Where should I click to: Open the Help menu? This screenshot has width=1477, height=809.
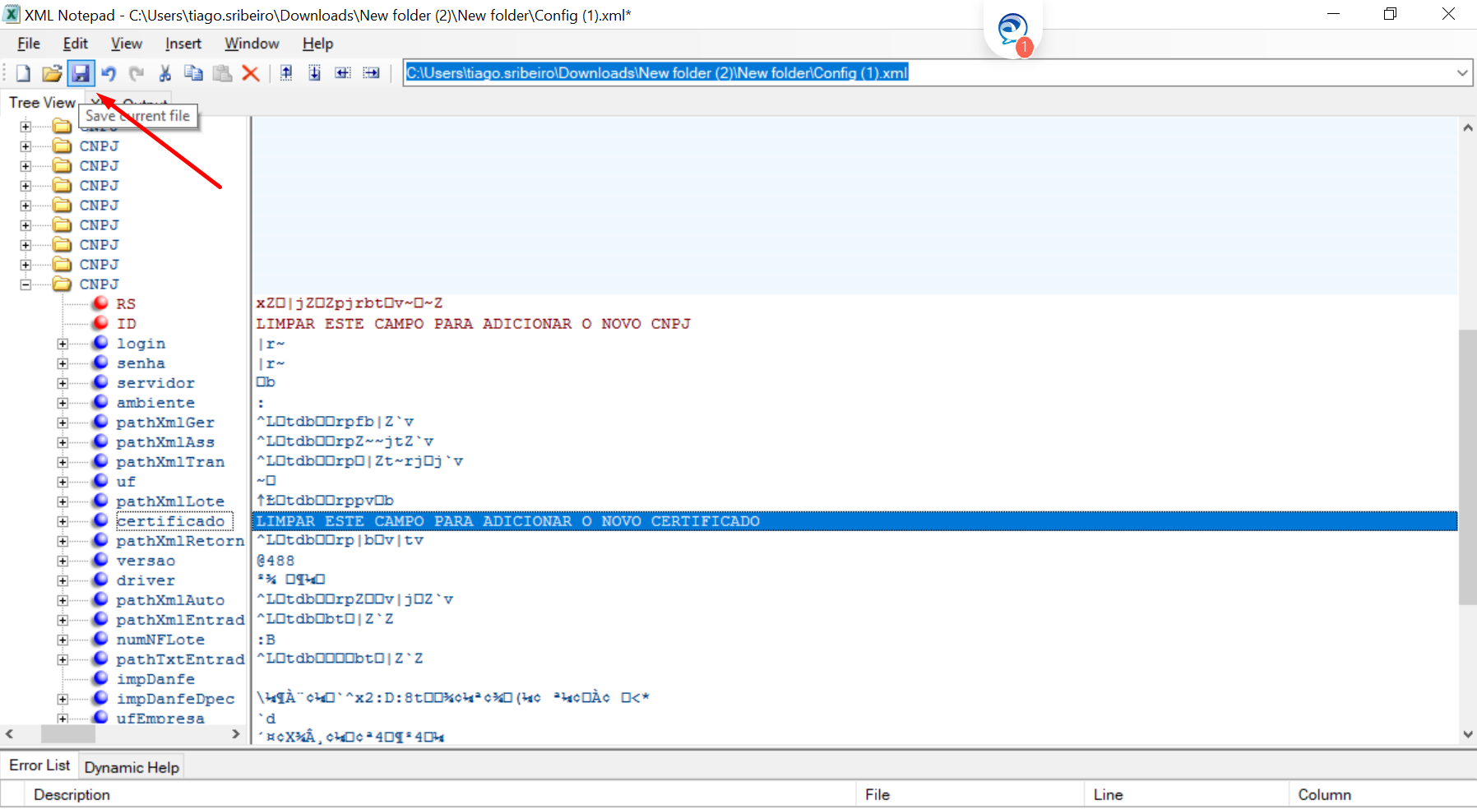pyautogui.click(x=317, y=44)
